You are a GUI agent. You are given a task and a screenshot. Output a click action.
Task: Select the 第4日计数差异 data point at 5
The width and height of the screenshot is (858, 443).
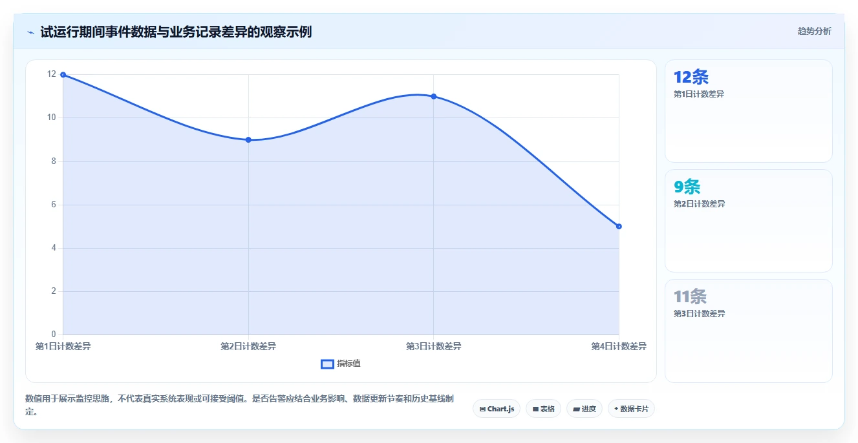pyautogui.click(x=619, y=226)
